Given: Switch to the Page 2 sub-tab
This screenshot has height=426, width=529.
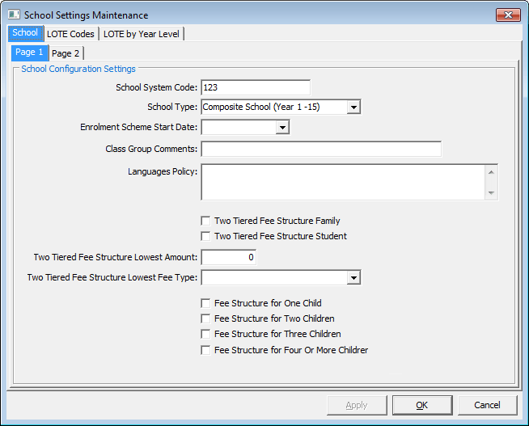Looking at the screenshot, I should [66, 53].
